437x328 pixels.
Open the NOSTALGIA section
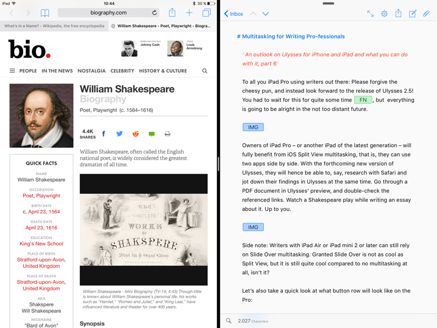point(92,71)
